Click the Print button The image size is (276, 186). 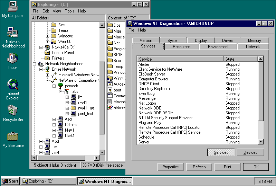[227, 167]
